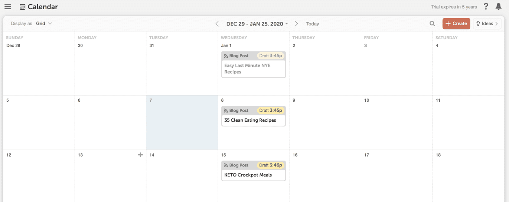Click RSS icon on Keto blog post
Viewport: 509px width, 202px height.
(x=226, y=165)
